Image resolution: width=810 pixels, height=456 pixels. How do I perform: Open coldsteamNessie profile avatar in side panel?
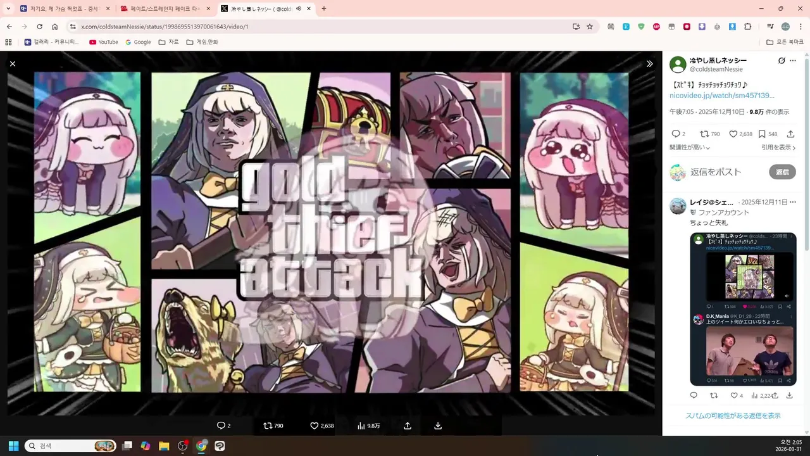(678, 65)
